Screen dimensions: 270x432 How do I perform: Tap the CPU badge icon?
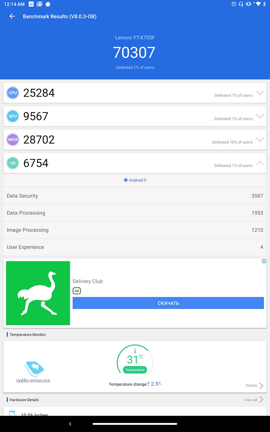click(13, 93)
